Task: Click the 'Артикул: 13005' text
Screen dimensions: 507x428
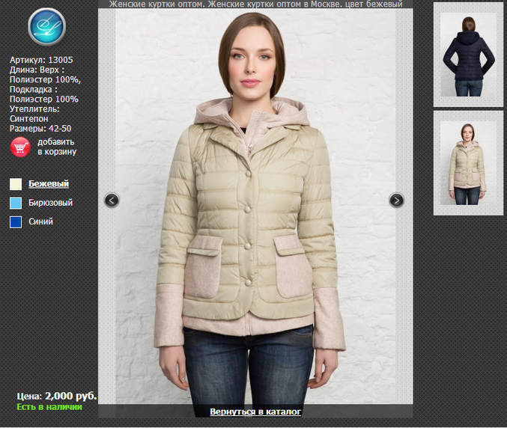Action: (41, 60)
